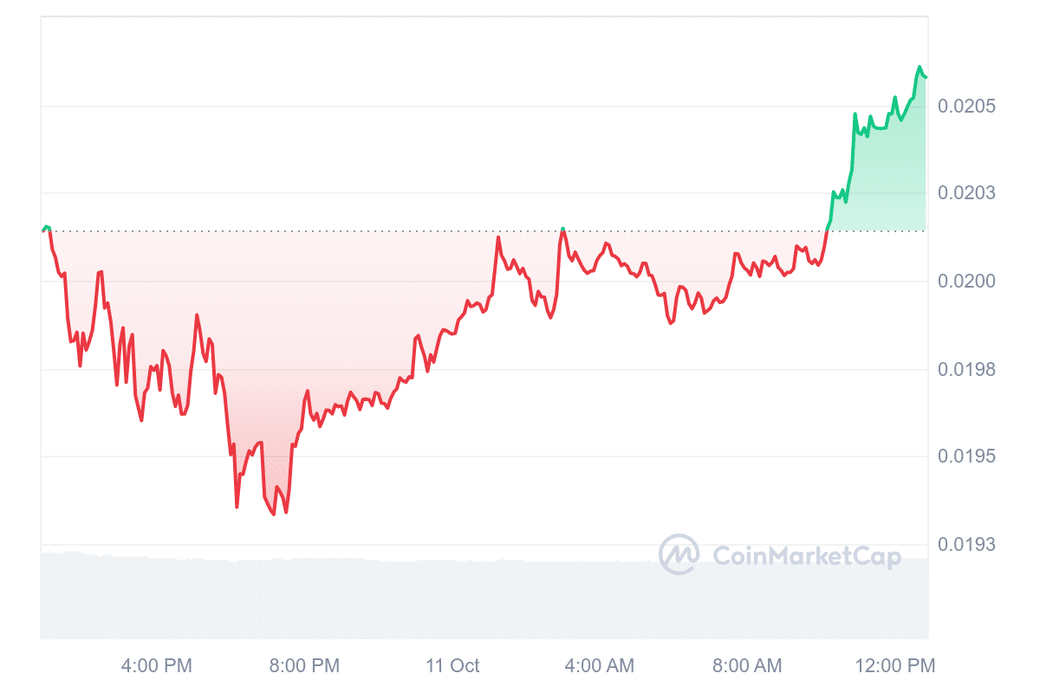Click the 0.0195 price axis label
Image resolution: width=1040 pixels, height=693 pixels.
(x=967, y=457)
